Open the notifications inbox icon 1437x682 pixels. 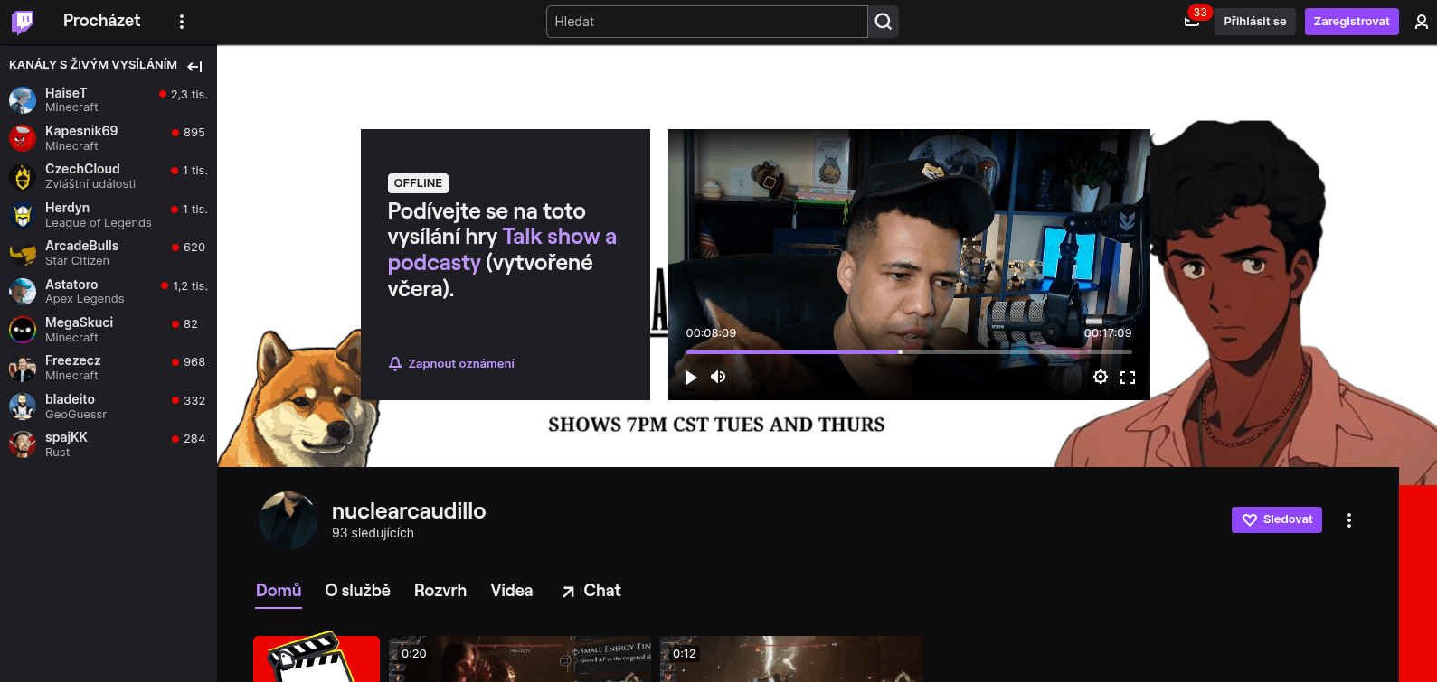coord(1192,22)
